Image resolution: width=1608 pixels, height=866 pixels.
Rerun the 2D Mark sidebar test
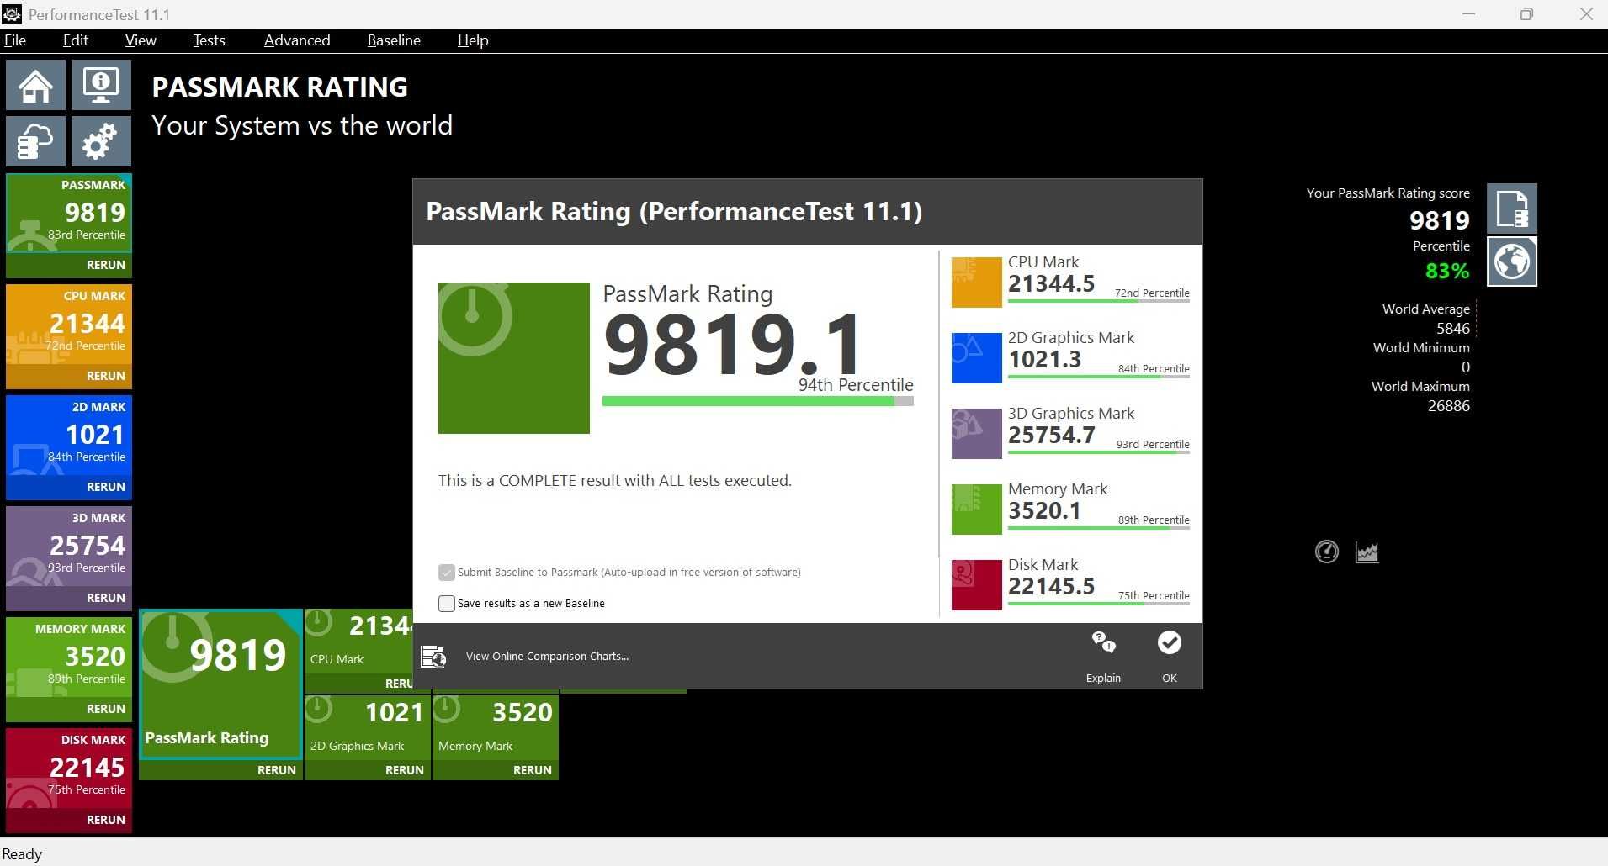106,487
